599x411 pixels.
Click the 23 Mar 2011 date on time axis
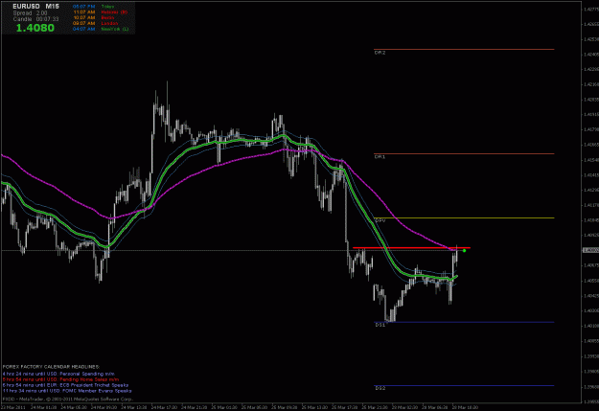point(13,407)
